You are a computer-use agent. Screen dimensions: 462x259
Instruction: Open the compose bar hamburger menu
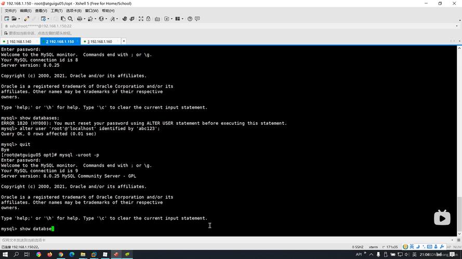coord(458,240)
